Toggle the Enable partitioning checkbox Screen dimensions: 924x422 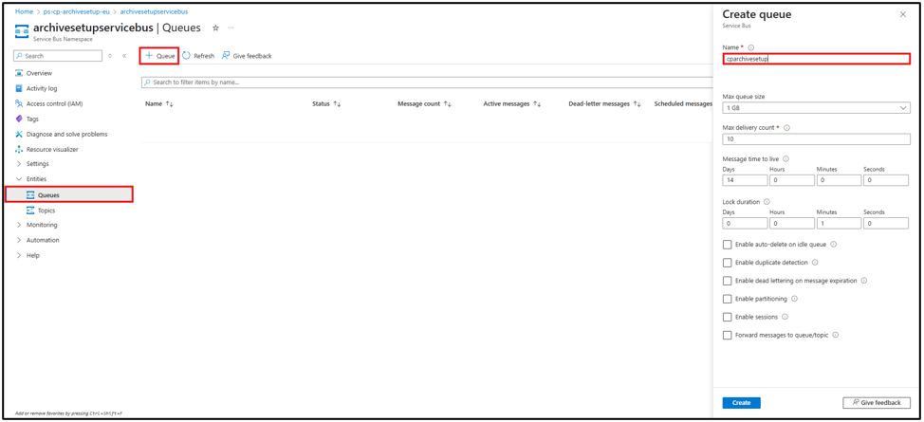click(728, 299)
